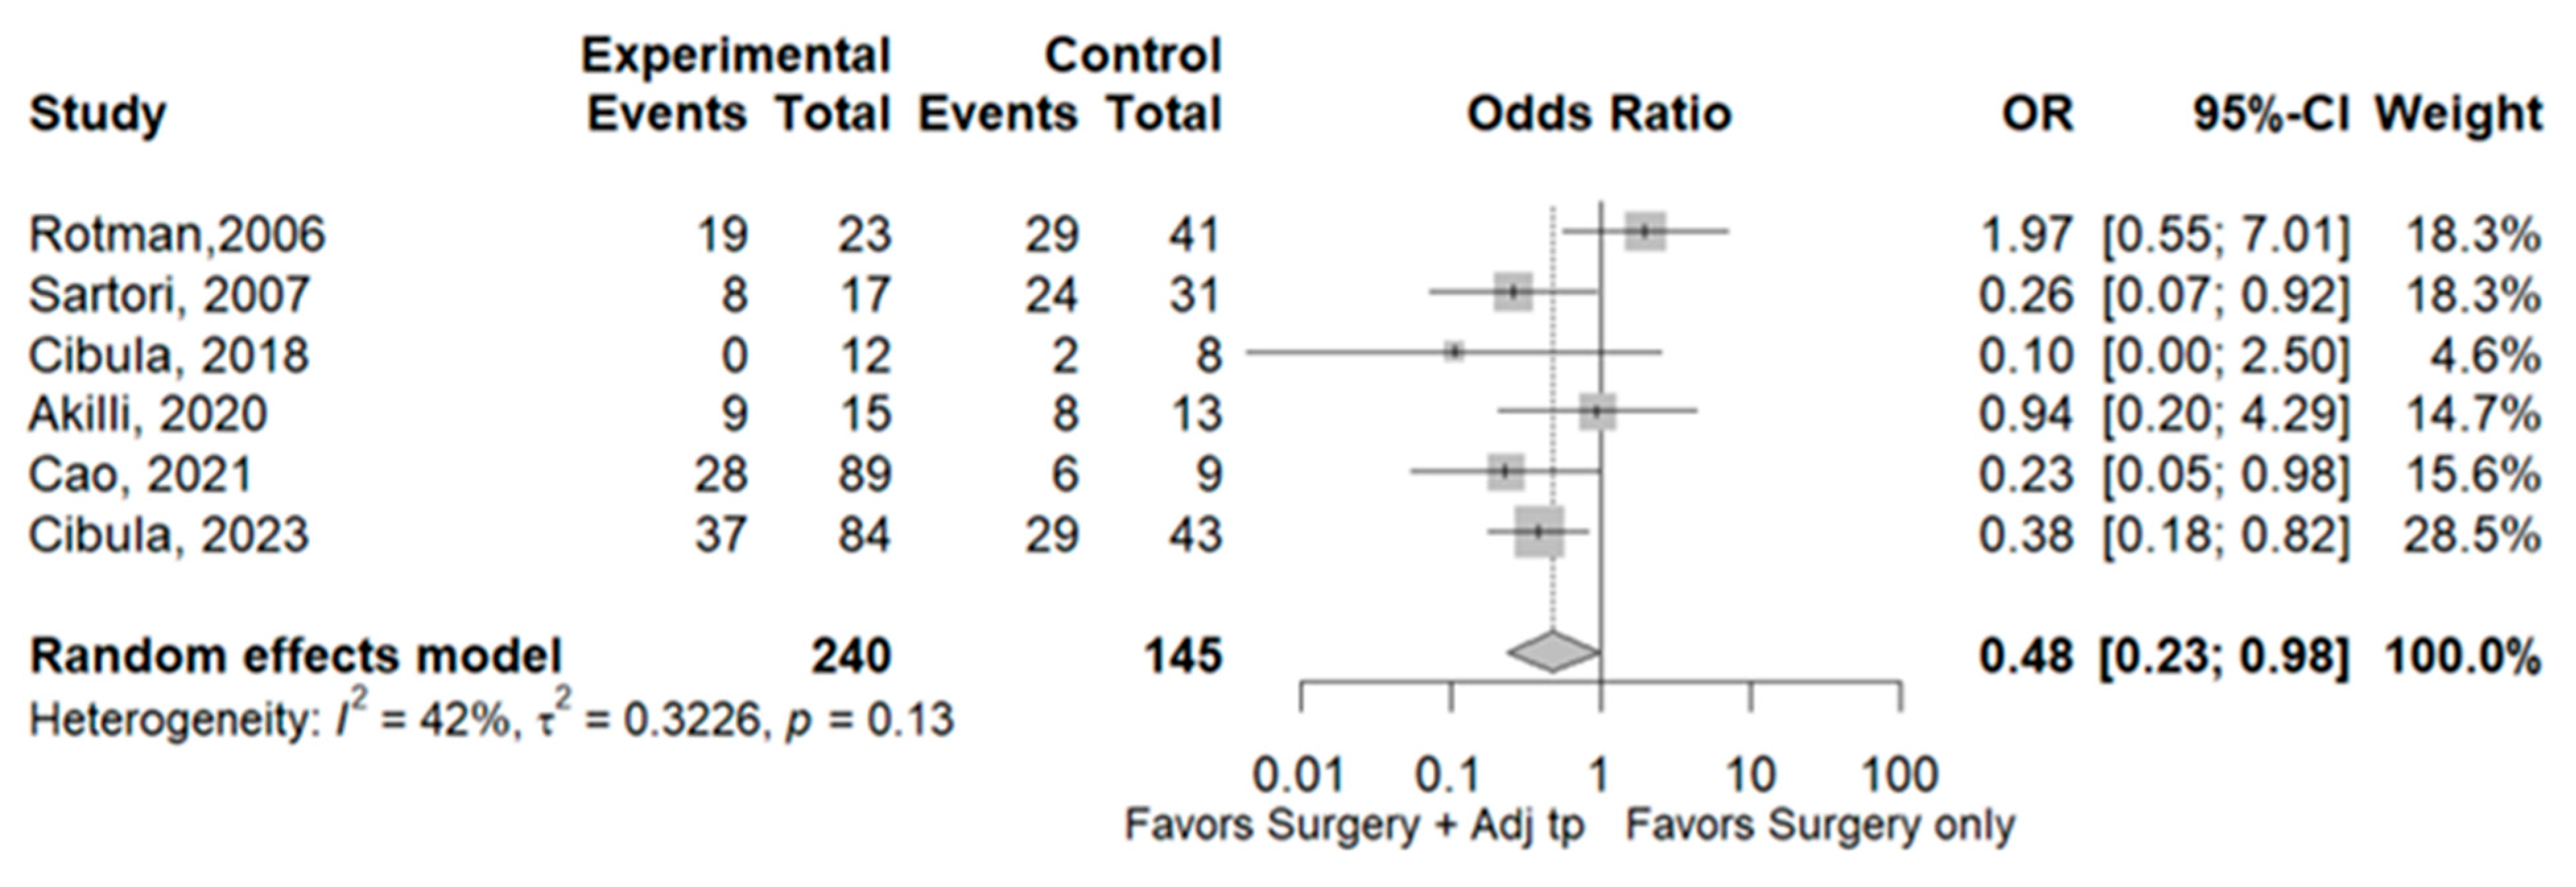Select the Favors Surgery + Adj tp label
This screenshot has width=2576, height=887.
coord(1355,826)
